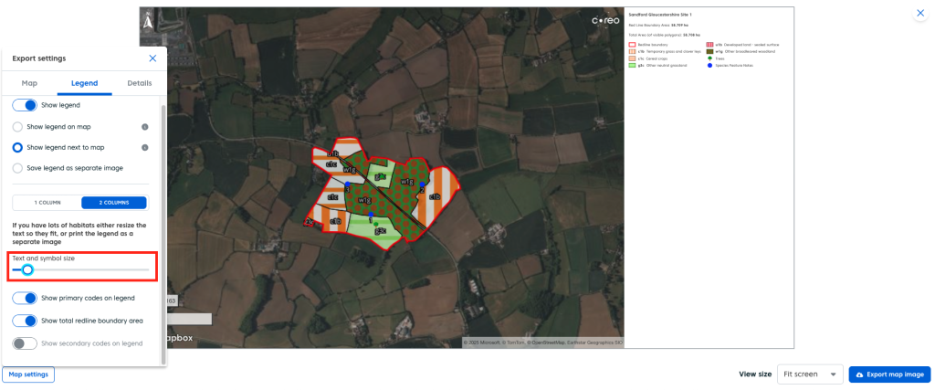935x390 pixels.
Task: Click the Redline boundary legend symbol
Action: pyautogui.click(x=632, y=44)
